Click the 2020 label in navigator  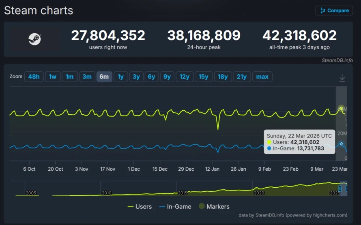259,193
